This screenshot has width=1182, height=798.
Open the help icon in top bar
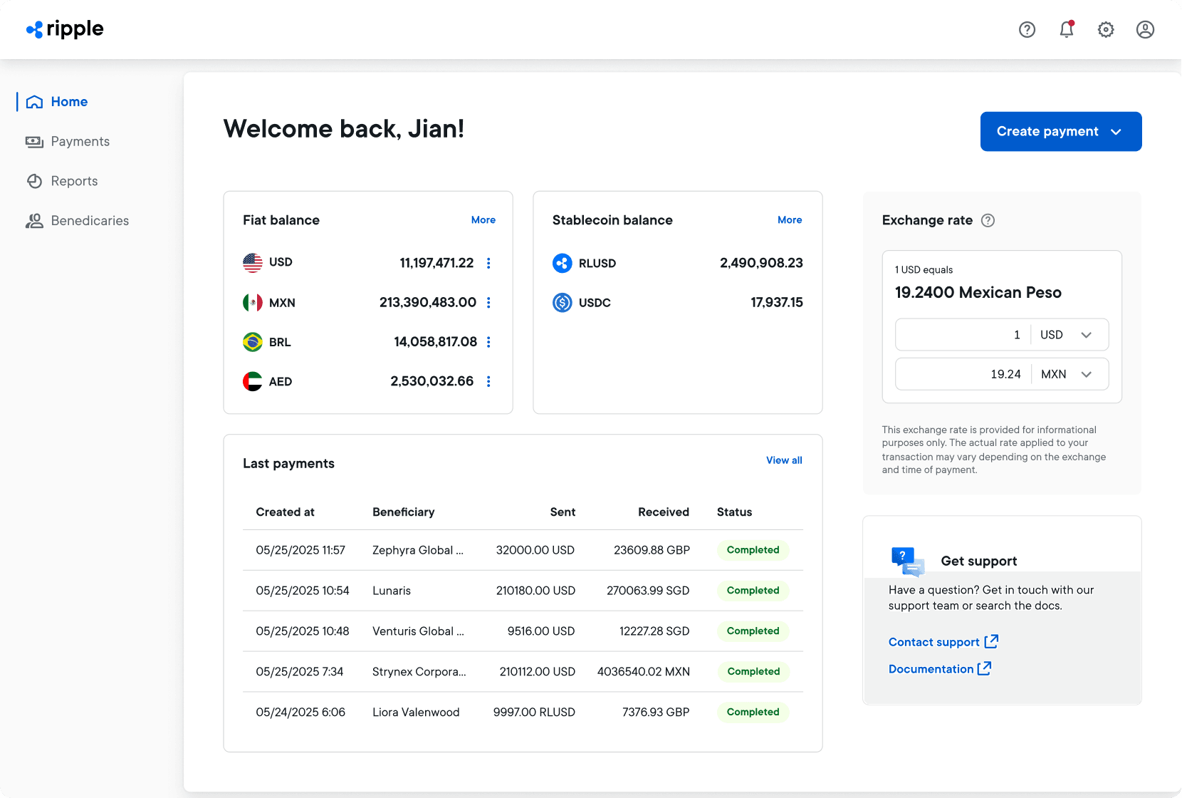[x=1027, y=29]
